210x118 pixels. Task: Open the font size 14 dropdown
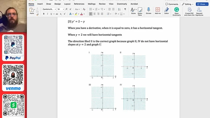[63, 9]
